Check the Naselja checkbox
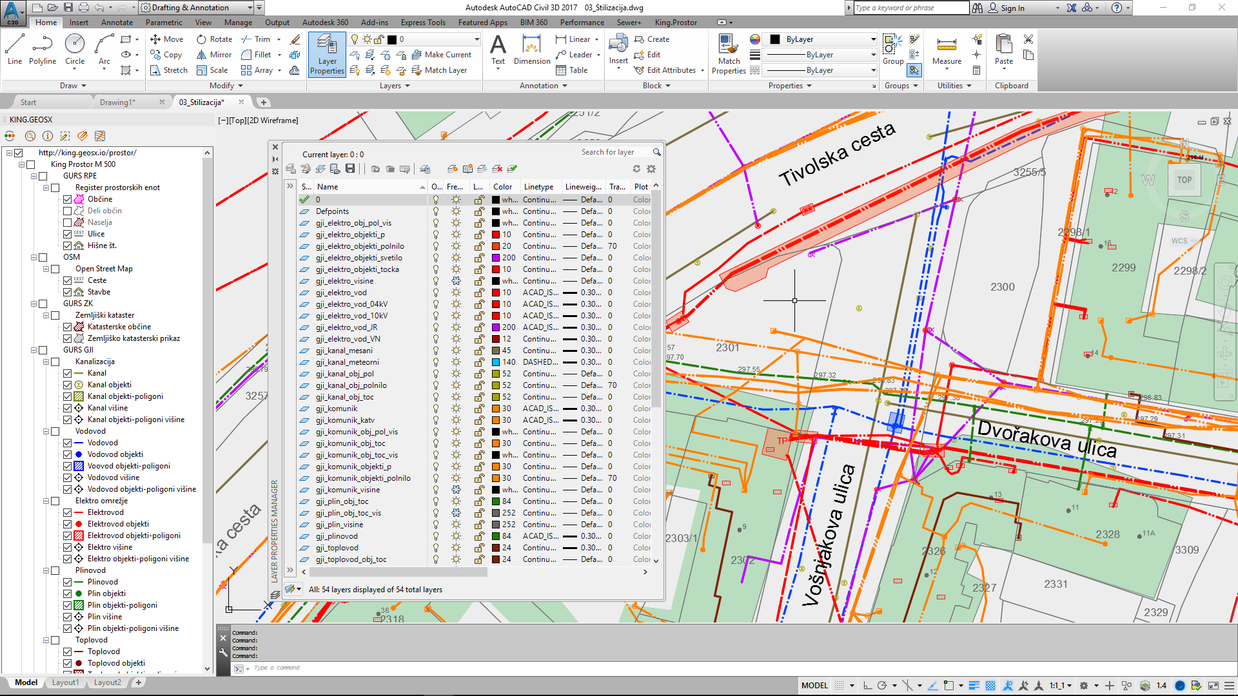This screenshot has height=696, width=1238. click(x=67, y=222)
